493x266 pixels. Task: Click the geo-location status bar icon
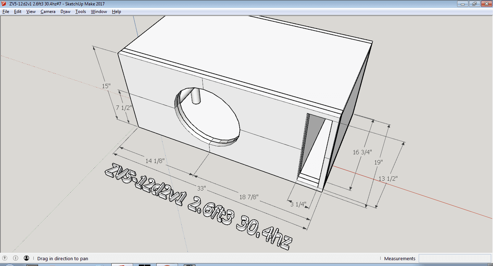5,258
